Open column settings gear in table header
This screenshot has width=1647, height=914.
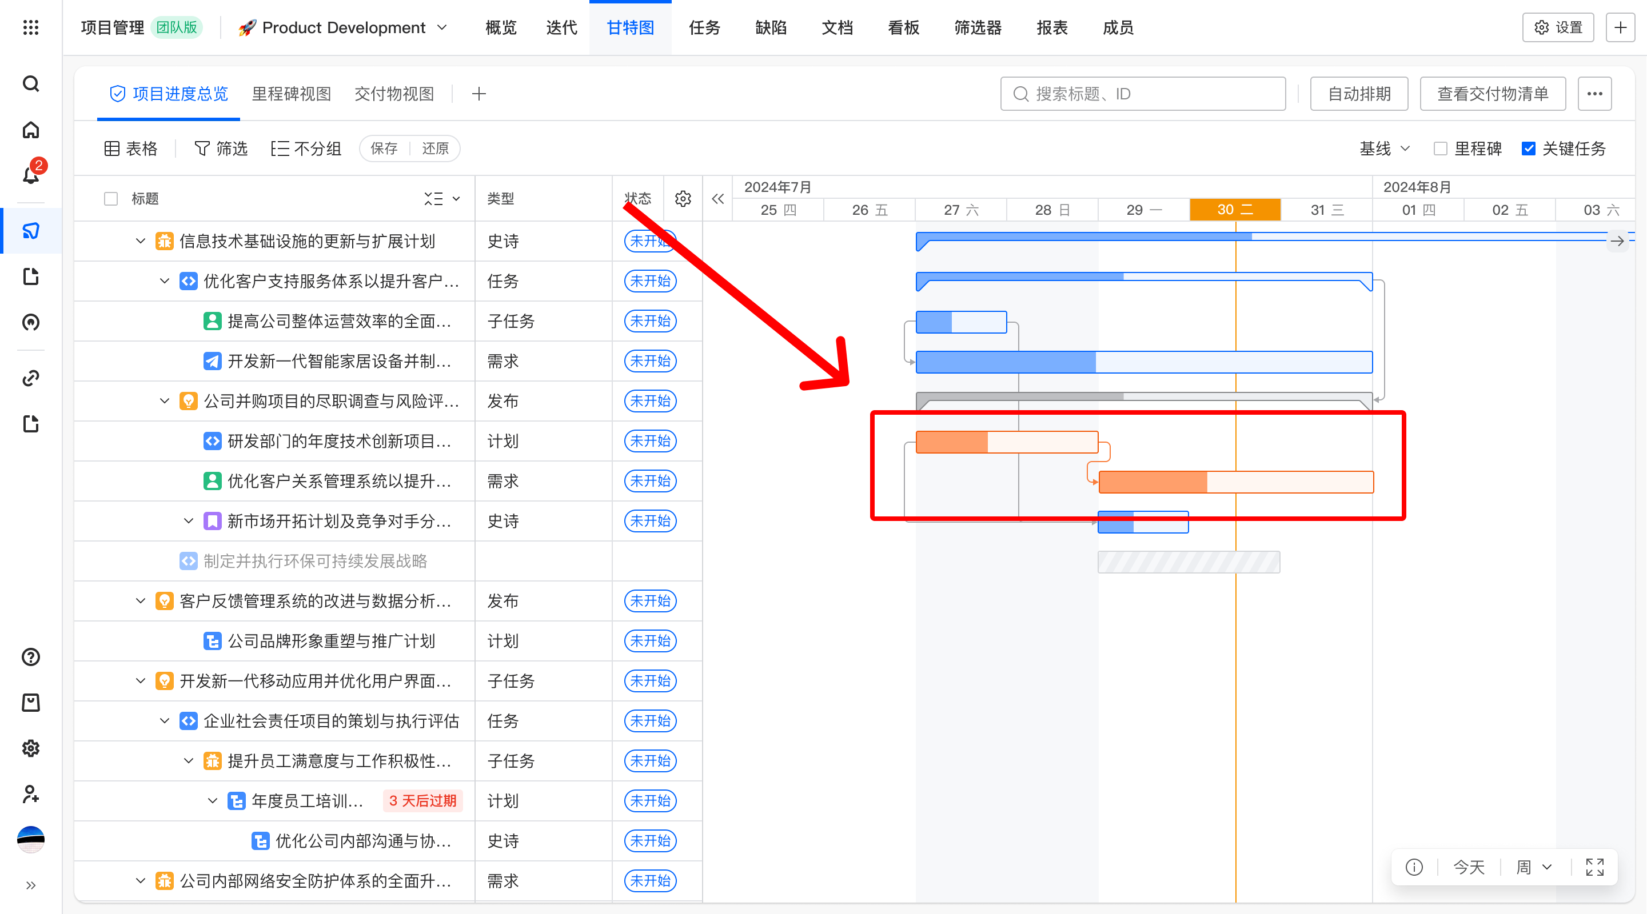(x=683, y=199)
